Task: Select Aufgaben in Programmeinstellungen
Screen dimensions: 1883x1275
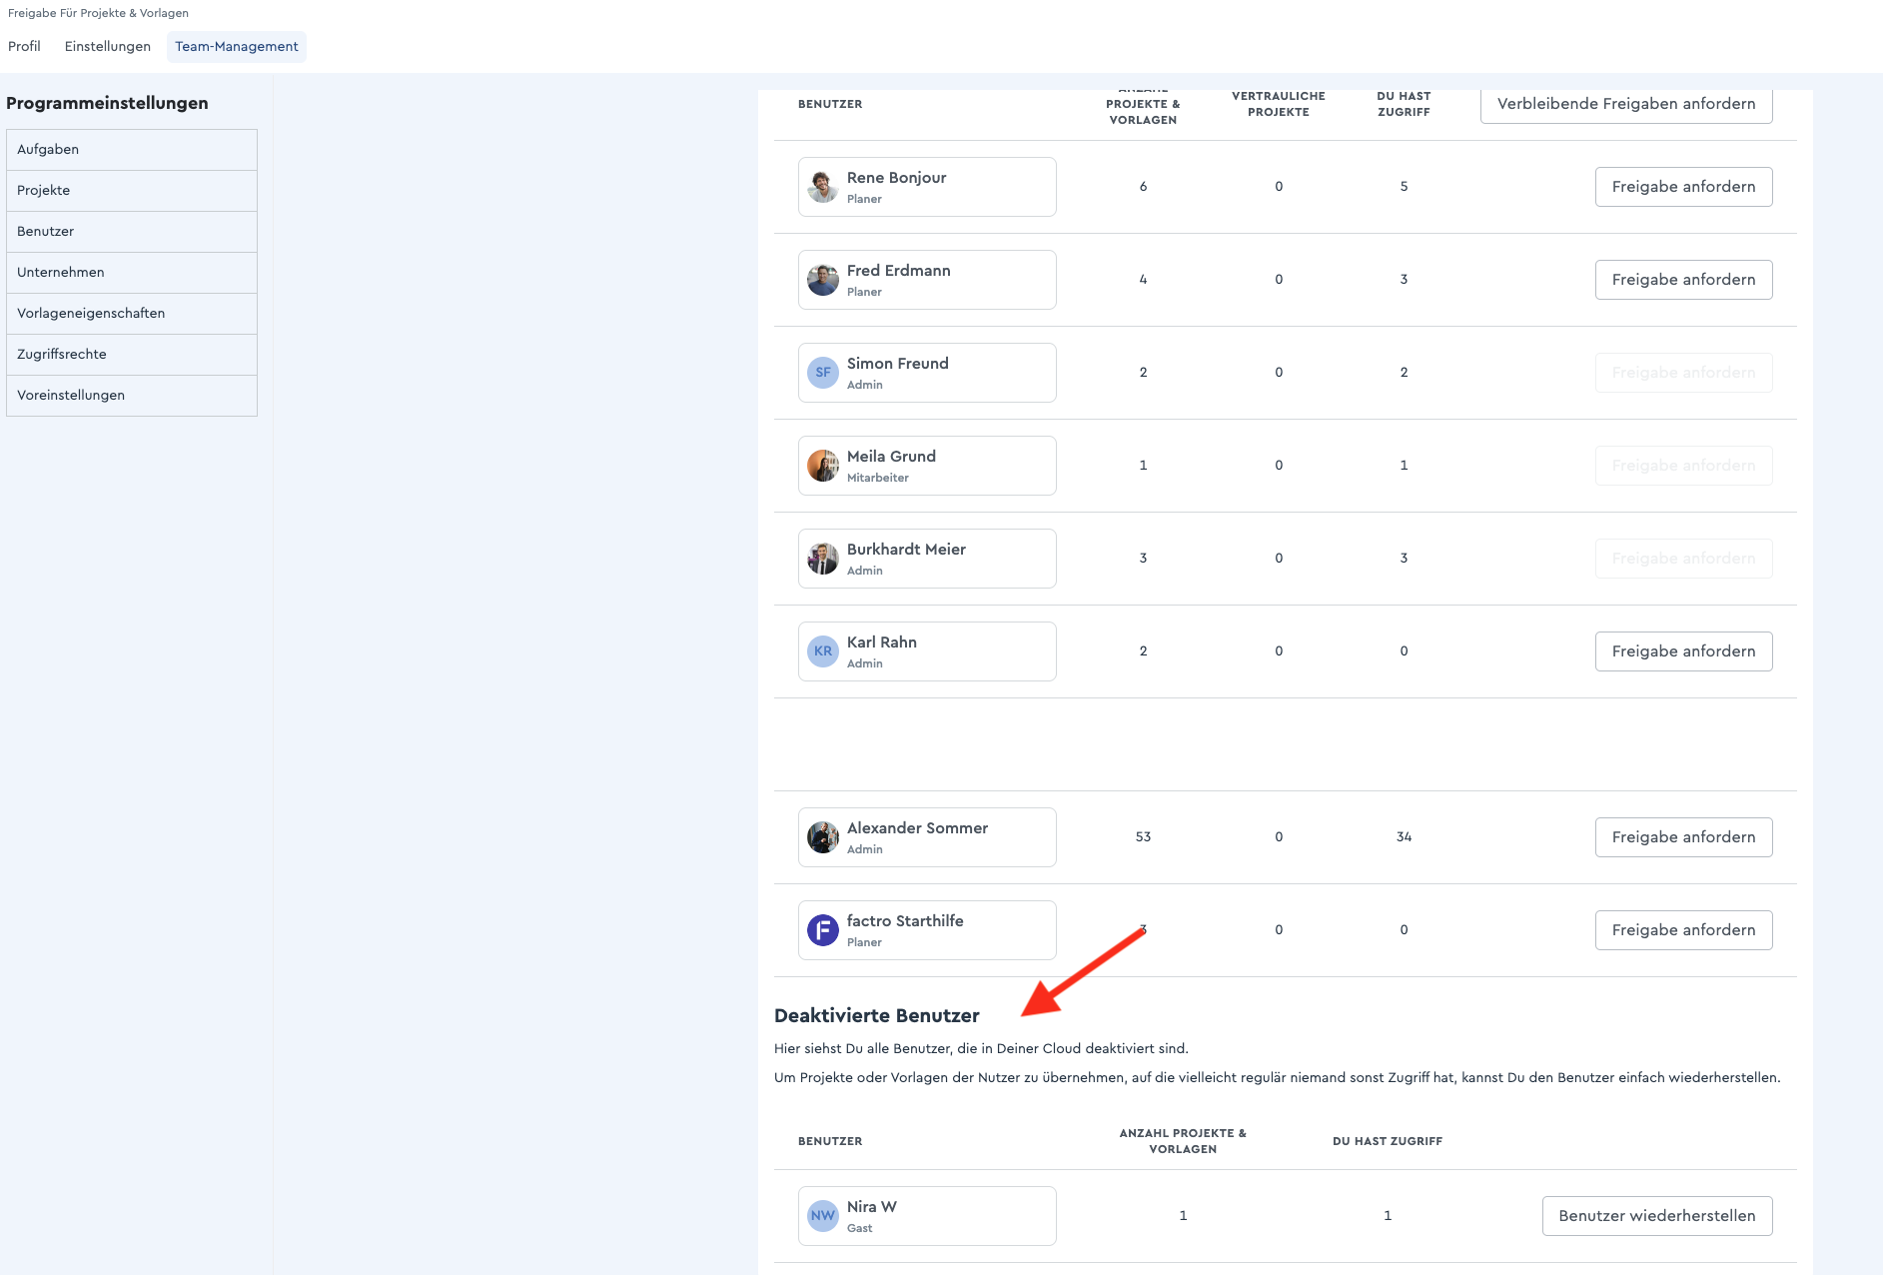Action: (132, 150)
